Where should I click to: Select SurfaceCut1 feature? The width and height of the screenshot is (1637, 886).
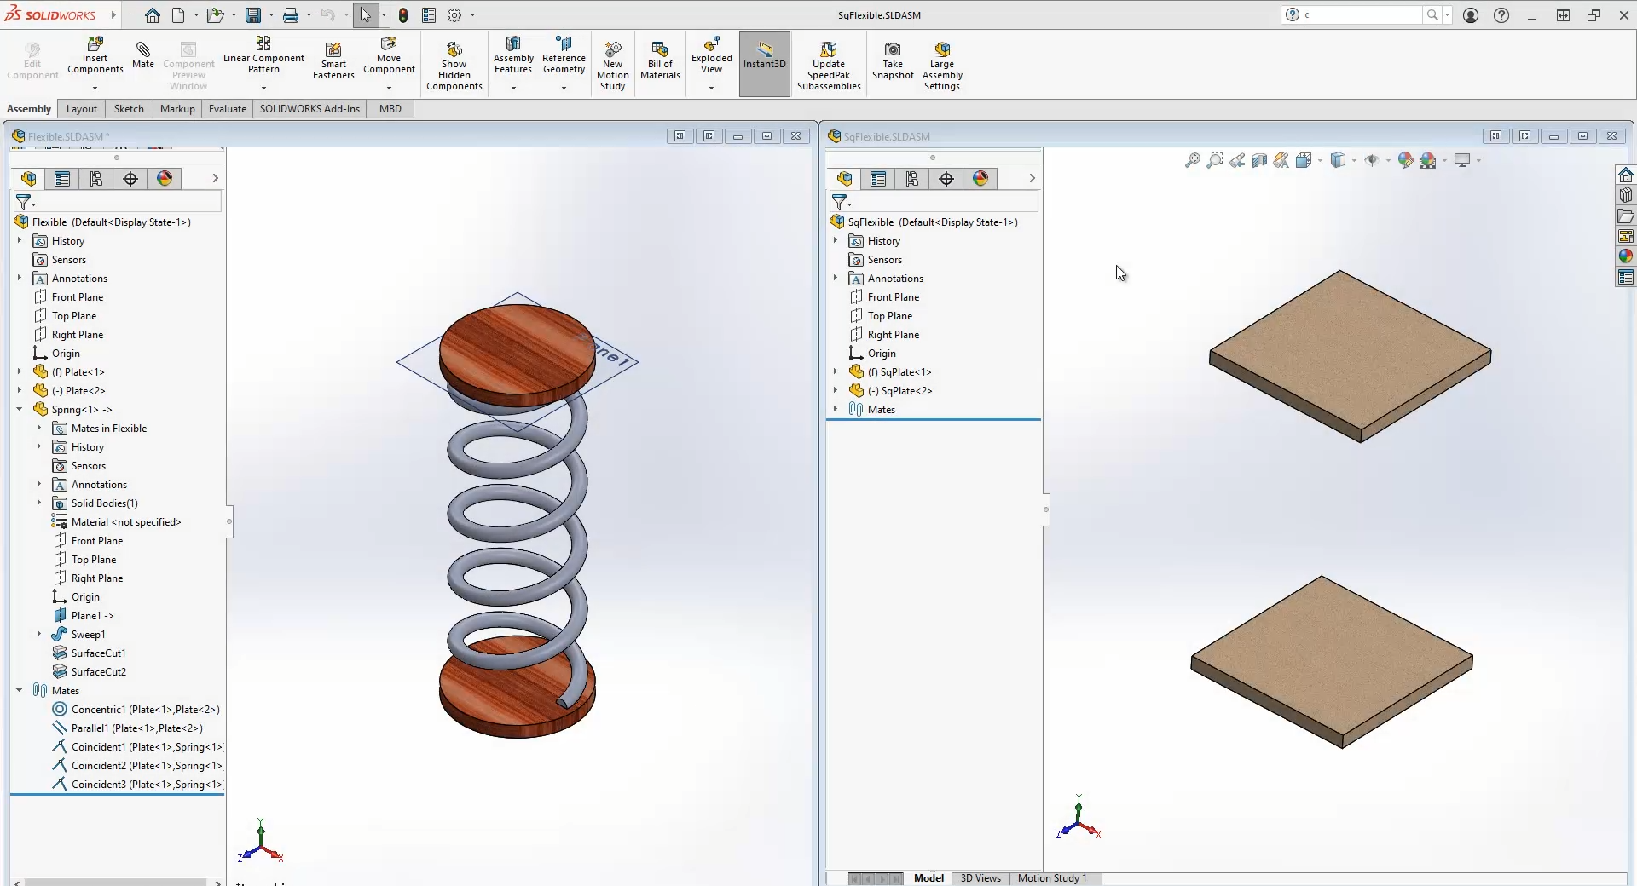click(90, 653)
